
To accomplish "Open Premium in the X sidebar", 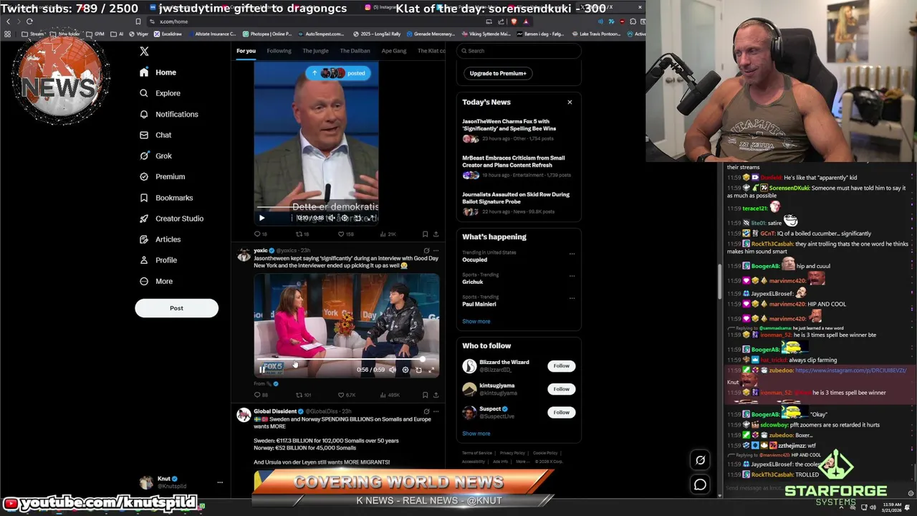I will (162, 176).
